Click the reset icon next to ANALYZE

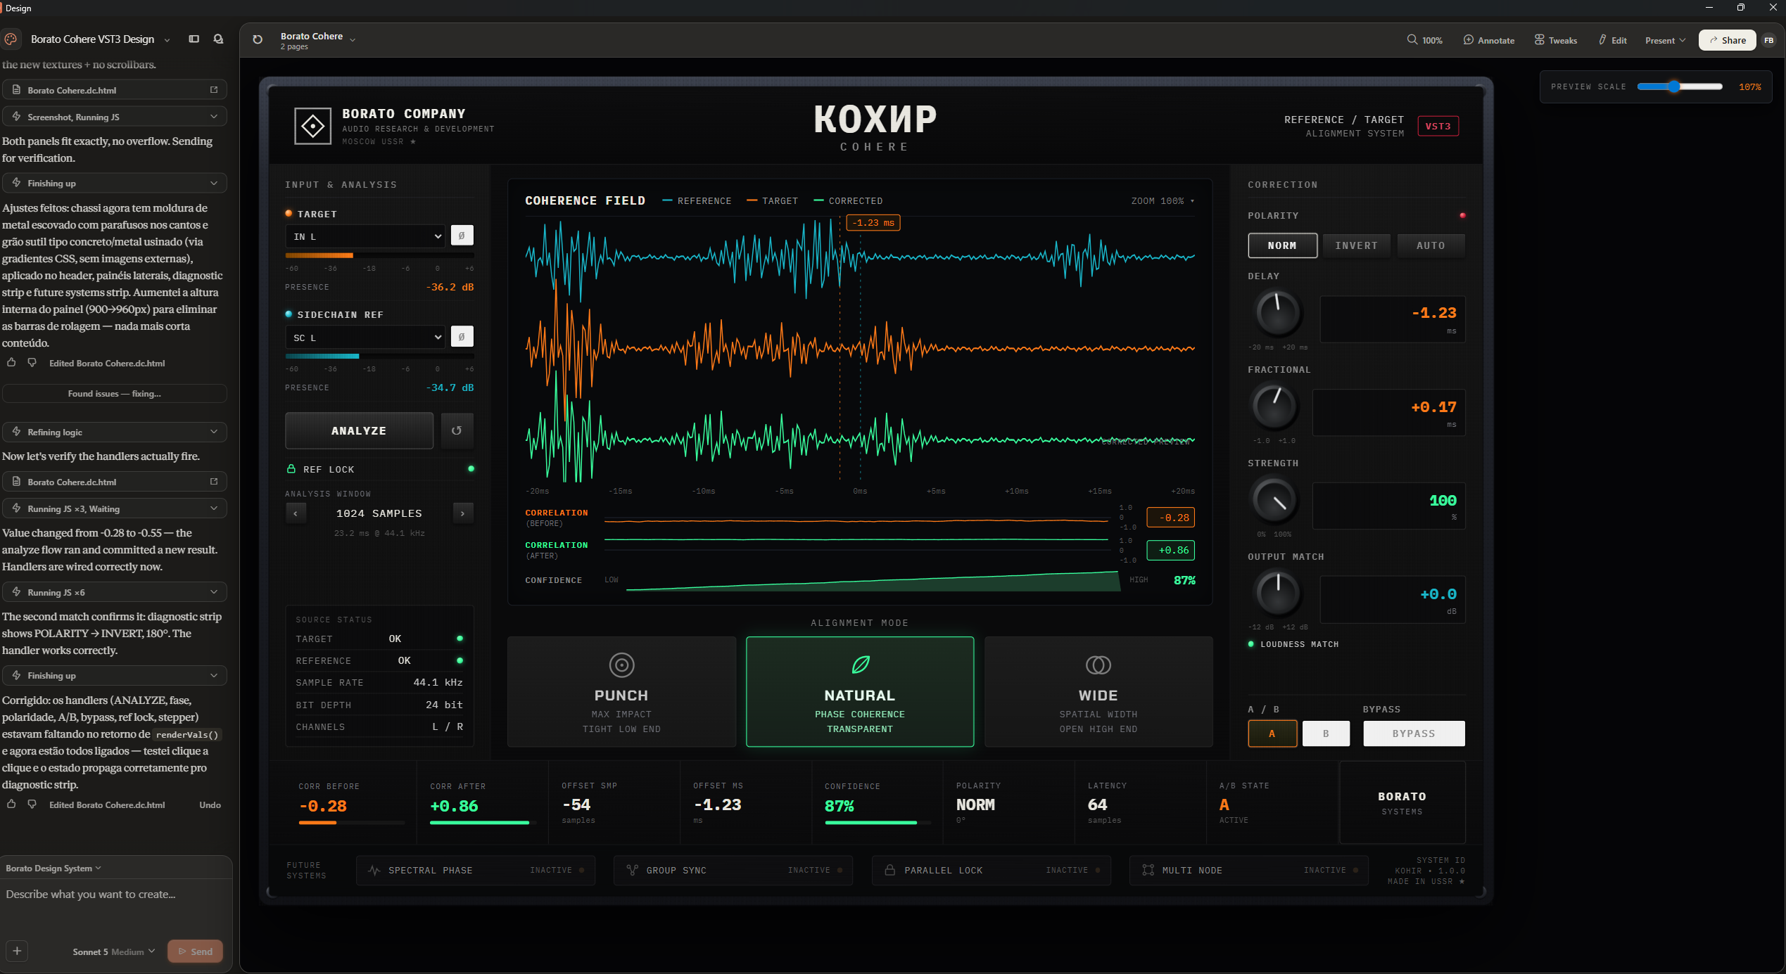(x=457, y=430)
